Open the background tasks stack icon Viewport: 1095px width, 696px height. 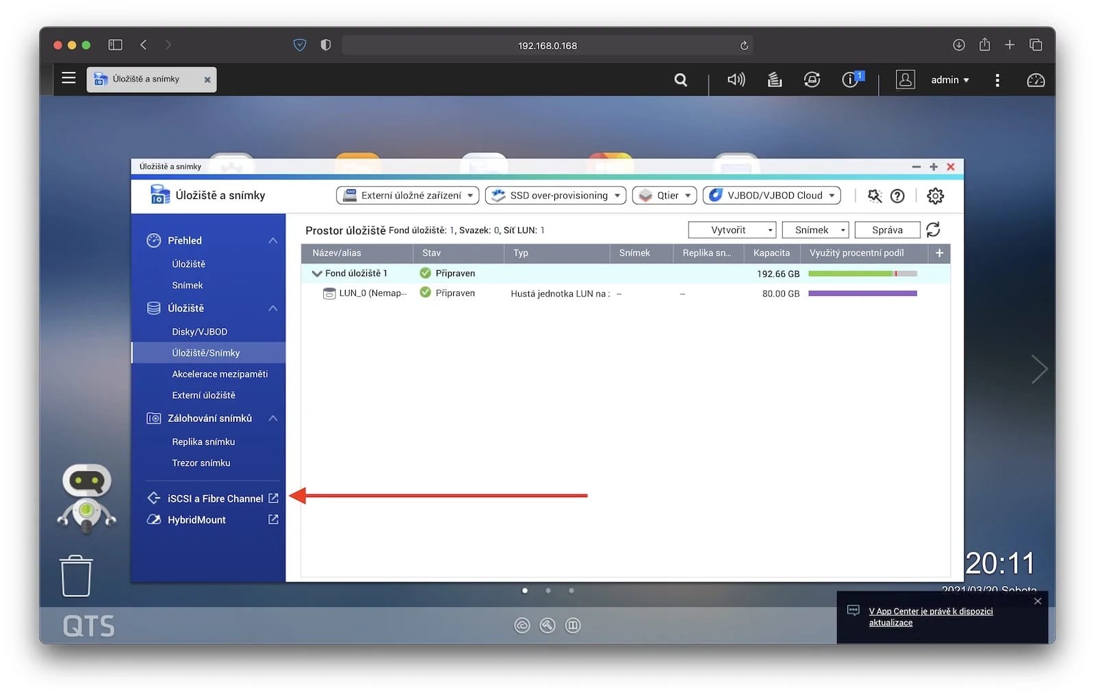click(x=774, y=80)
